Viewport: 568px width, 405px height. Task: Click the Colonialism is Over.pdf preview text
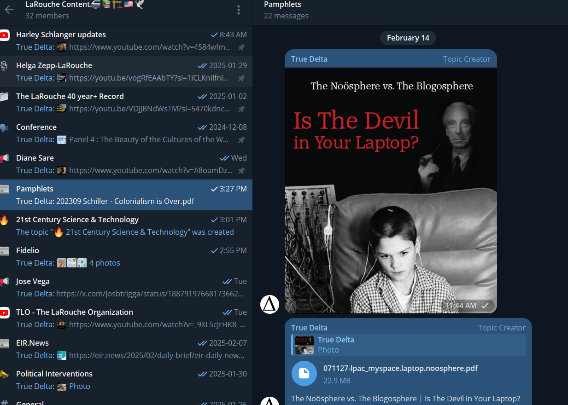coord(125,201)
